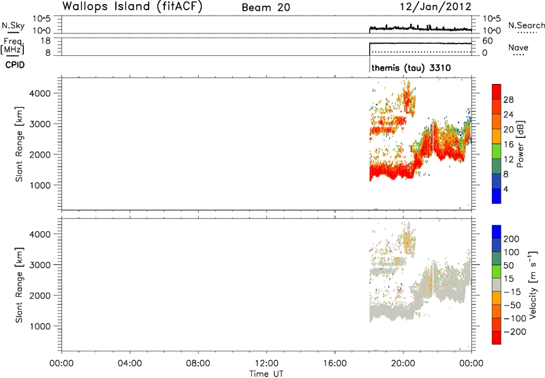
Task: Click the gray segment of the velocity color bar
Action: (497, 285)
